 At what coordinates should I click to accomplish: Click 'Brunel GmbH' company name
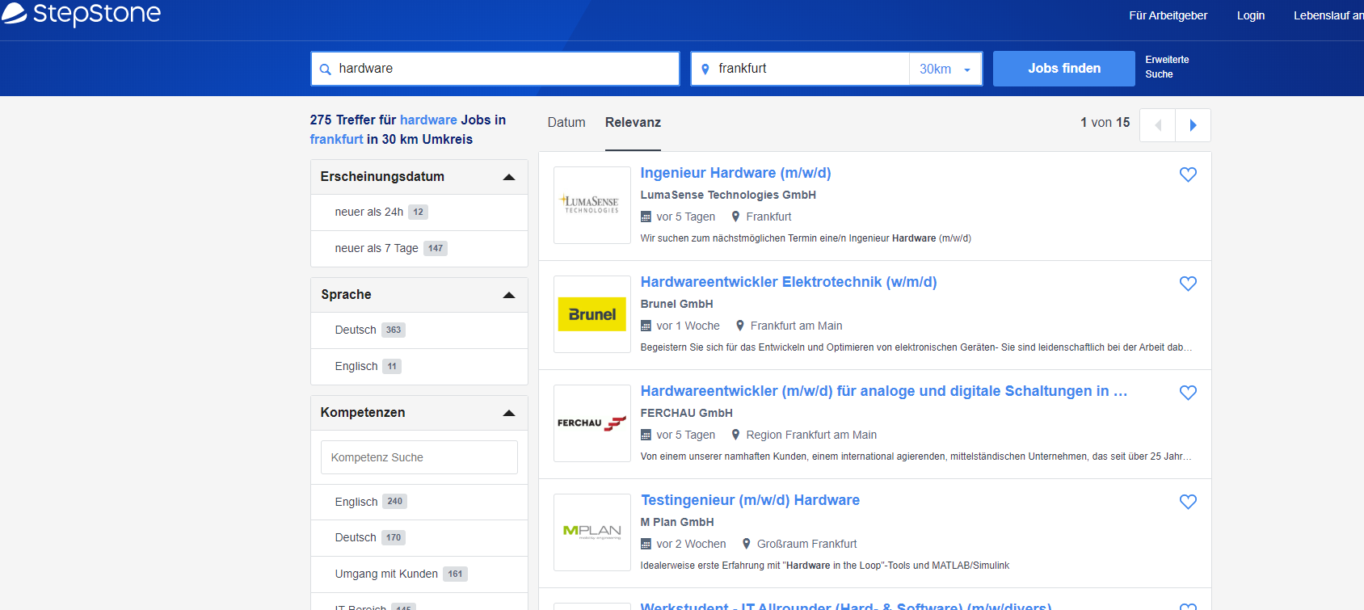tap(676, 304)
